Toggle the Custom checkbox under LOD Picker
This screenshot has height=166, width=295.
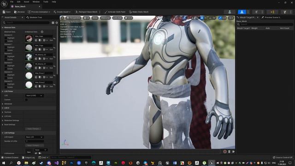(x=26, y=100)
